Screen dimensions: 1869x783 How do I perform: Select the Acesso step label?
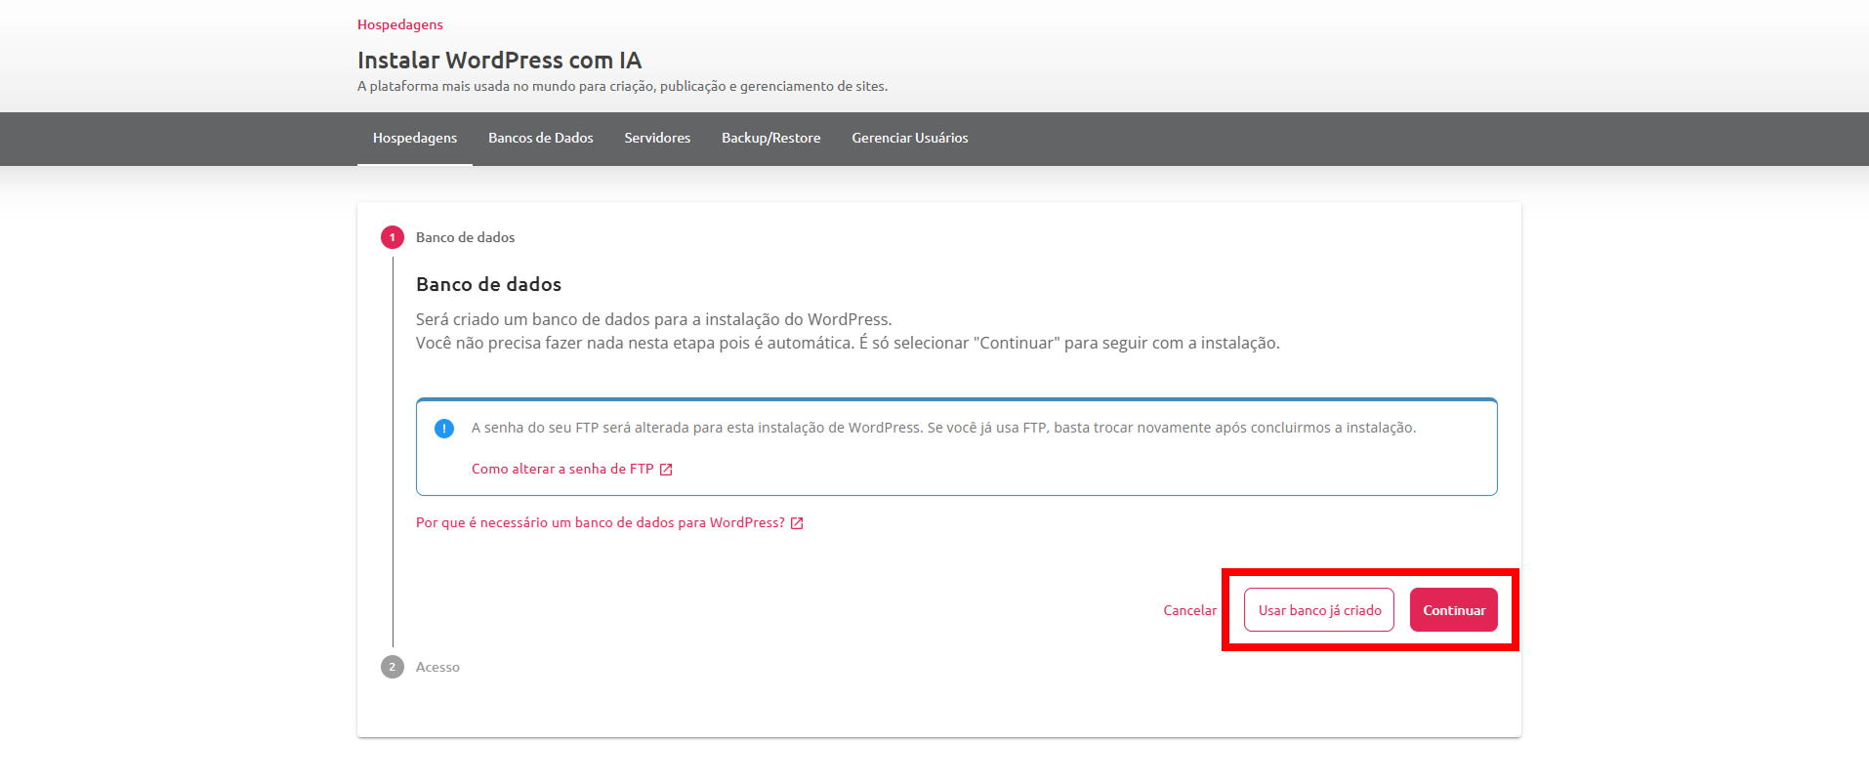click(x=437, y=667)
